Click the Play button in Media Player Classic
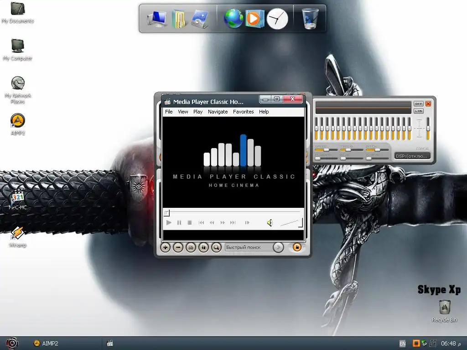The height and width of the screenshot is (350, 467). tap(169, 222)
